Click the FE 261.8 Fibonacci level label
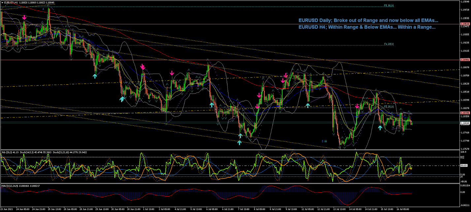This screenshot has height=212, width=471. (x=388, y=107)
